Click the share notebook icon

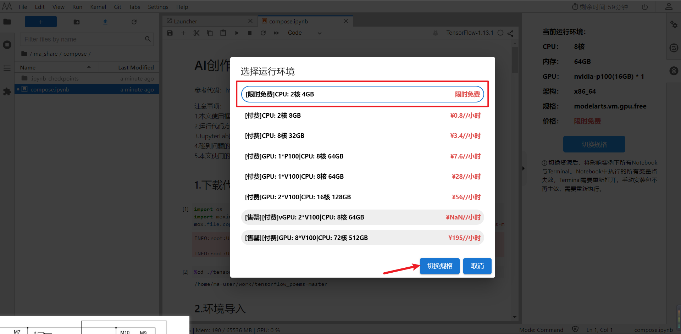tap(510, 33)
